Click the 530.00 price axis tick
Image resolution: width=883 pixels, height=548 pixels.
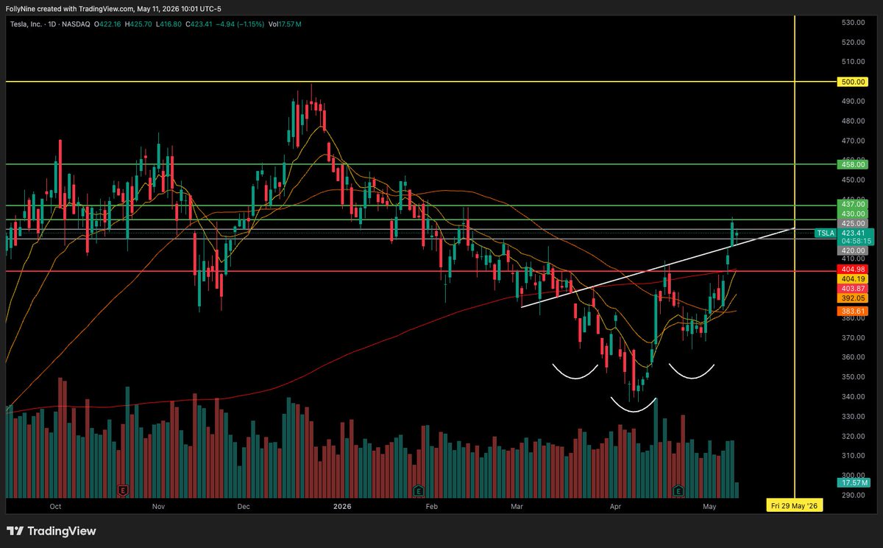(x=854, y=23)
